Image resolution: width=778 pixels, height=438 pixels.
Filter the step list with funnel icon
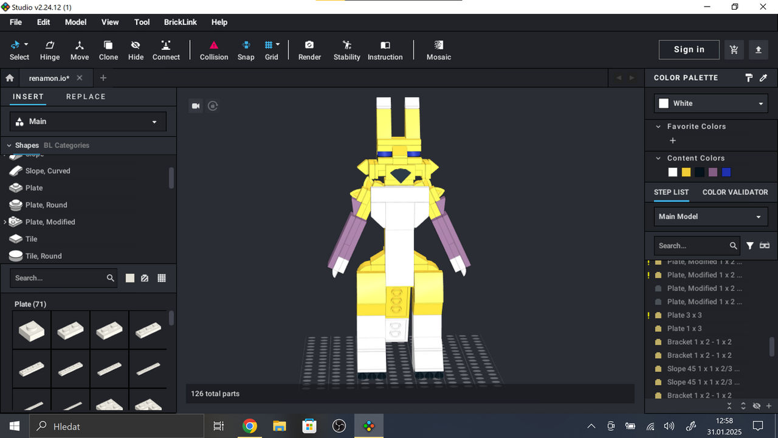coord(750,246)
